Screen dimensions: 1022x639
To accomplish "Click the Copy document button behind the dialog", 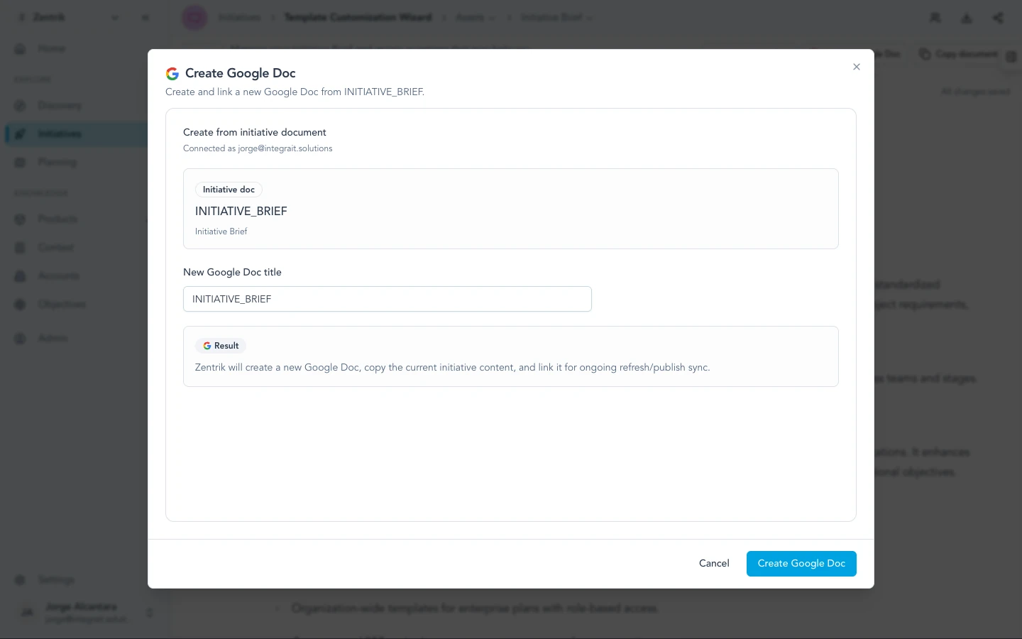I will pyautogui.click(x=958, y=54).
